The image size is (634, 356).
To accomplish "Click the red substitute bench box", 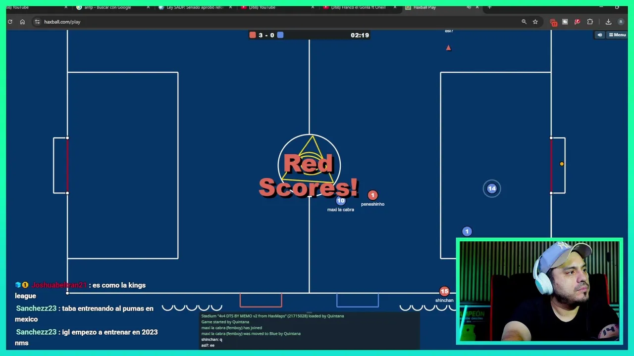I will point(261,300).
